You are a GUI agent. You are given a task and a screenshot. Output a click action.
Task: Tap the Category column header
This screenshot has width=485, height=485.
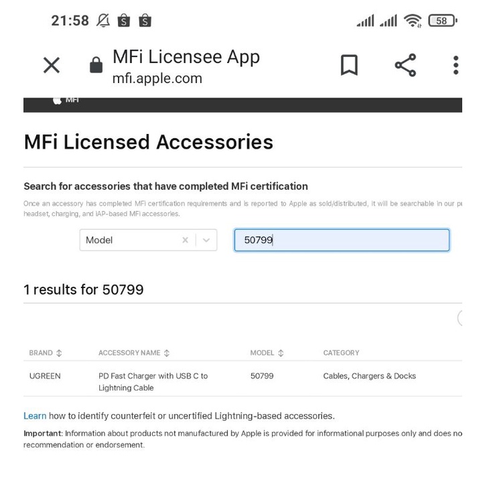tap(341, 353)
